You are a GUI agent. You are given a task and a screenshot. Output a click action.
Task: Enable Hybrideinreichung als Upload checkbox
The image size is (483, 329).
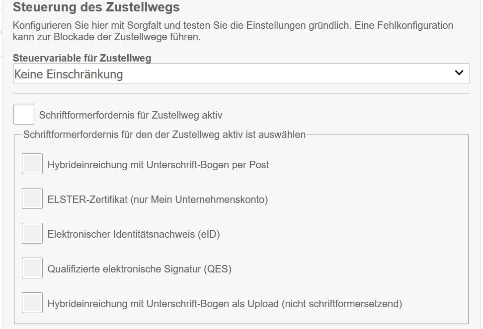click(x=32, y=303)
